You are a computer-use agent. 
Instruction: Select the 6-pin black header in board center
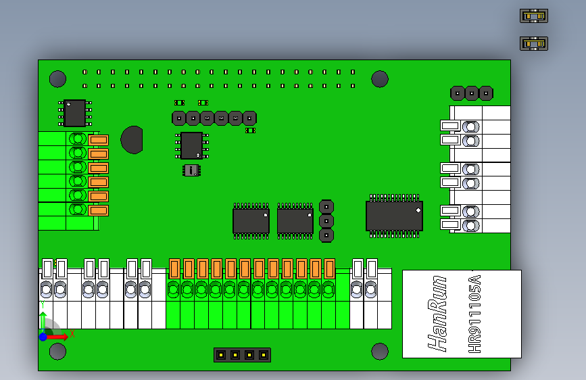click(x=214, y=118)
